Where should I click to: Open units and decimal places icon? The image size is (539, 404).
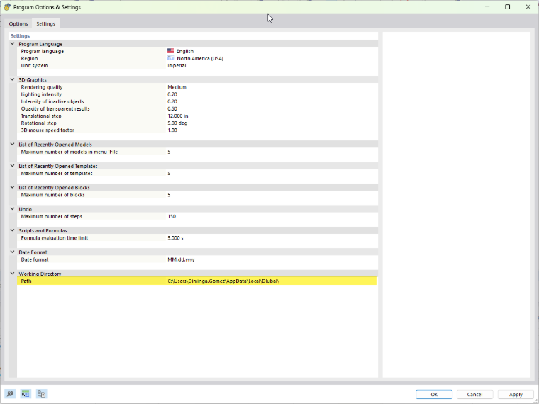tap(26, 393)
